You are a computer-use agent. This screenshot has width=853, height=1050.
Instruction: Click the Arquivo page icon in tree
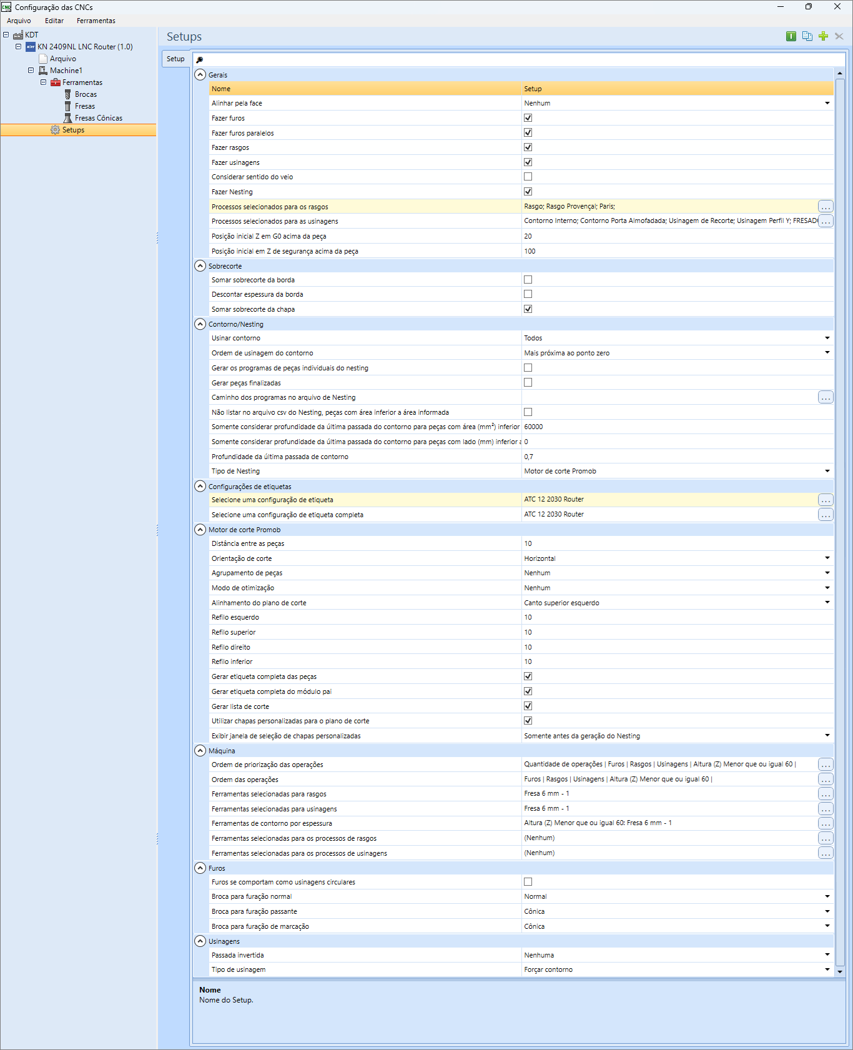click(x=43, y=59)
